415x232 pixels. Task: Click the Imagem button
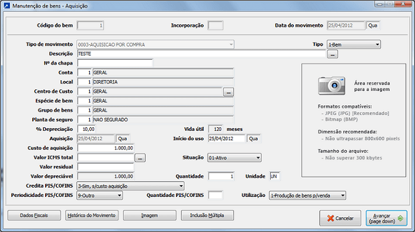(150, 215)
